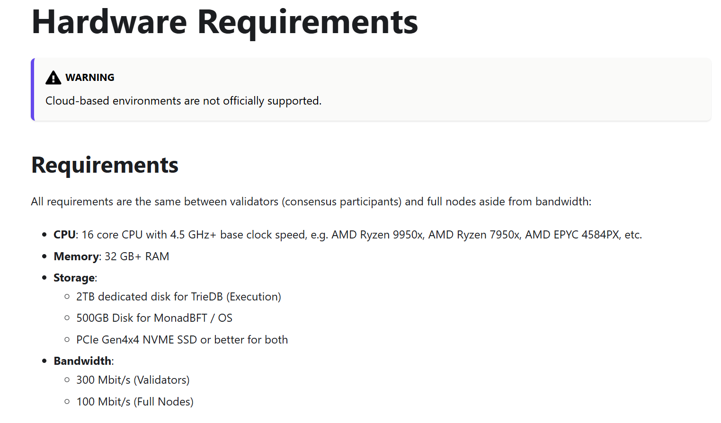Viewport: 721px width, 423px height.
Task: Click the 32 GB+ RAM text
Action: [x=137, y=256]
